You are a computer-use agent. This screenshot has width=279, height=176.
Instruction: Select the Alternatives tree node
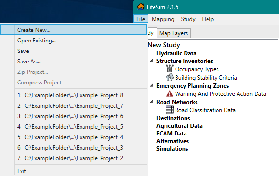pos(173,141)
